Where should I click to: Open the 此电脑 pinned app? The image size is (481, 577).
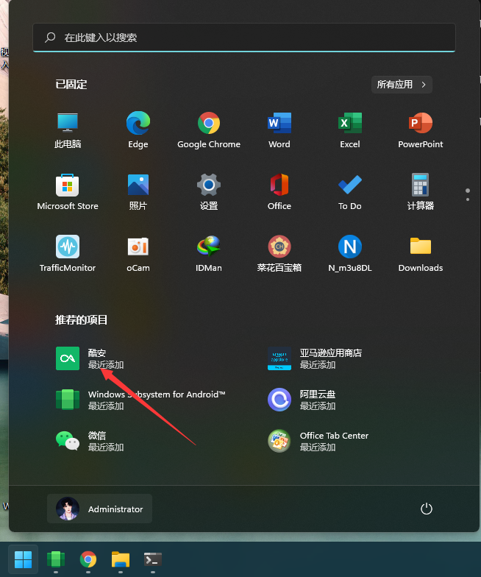point(68,130)
